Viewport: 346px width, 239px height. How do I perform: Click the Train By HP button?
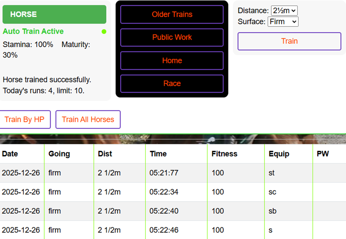(25, 119)
